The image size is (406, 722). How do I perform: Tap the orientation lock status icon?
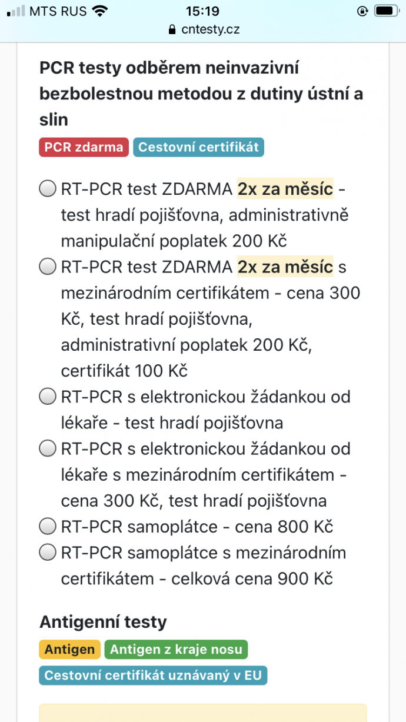tap(362, 11)
